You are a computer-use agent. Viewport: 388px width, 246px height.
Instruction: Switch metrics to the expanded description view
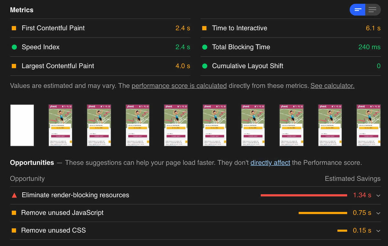373,10
